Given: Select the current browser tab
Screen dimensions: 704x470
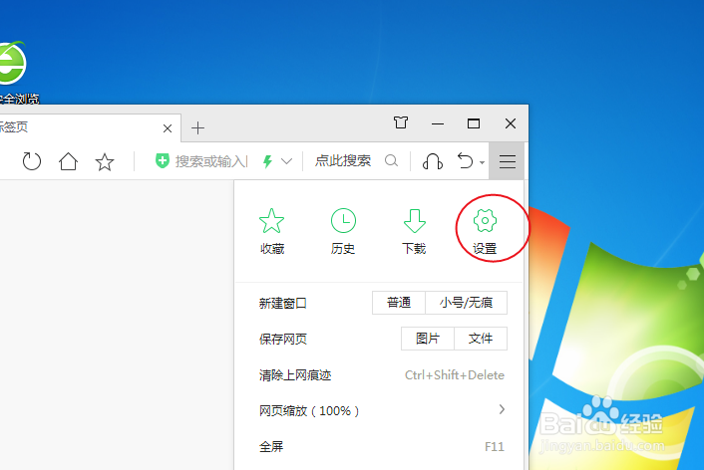Looking at the screenshot, I should pos(90,127).
